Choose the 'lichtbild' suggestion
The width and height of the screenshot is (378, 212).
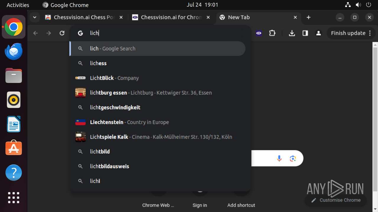click(x=157, y=152)
